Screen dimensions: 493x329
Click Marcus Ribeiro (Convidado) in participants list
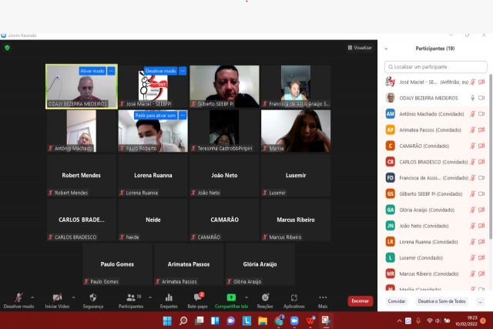pos(435,274)
